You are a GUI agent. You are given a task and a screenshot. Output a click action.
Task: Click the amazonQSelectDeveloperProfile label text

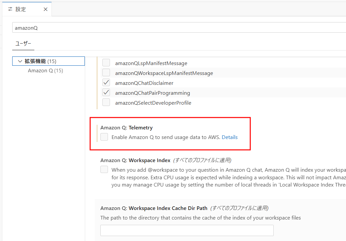[x=153, y=103]
